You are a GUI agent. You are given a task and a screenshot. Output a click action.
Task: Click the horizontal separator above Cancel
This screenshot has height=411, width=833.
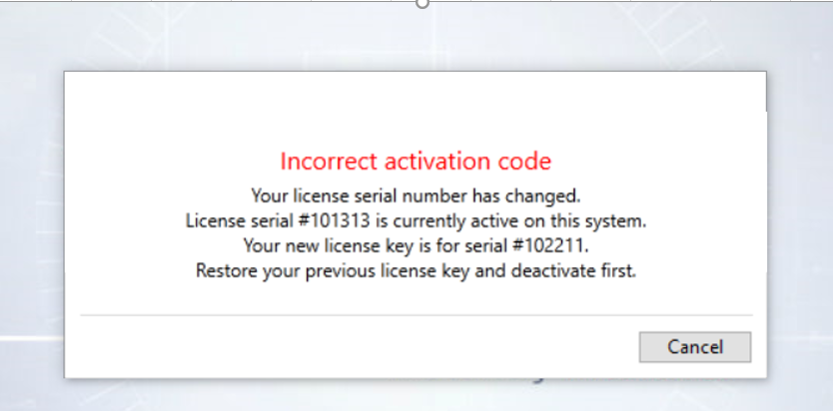[416, 315]
